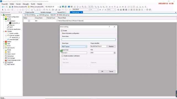This screenshot has width=177, height=99.
Task: Expand the Project configuration tree node
Action: 4,17
